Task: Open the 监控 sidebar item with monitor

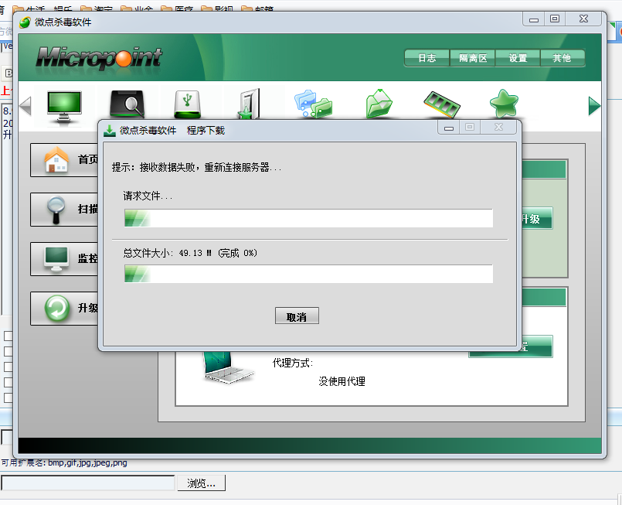Action: (x=64, y=259)
